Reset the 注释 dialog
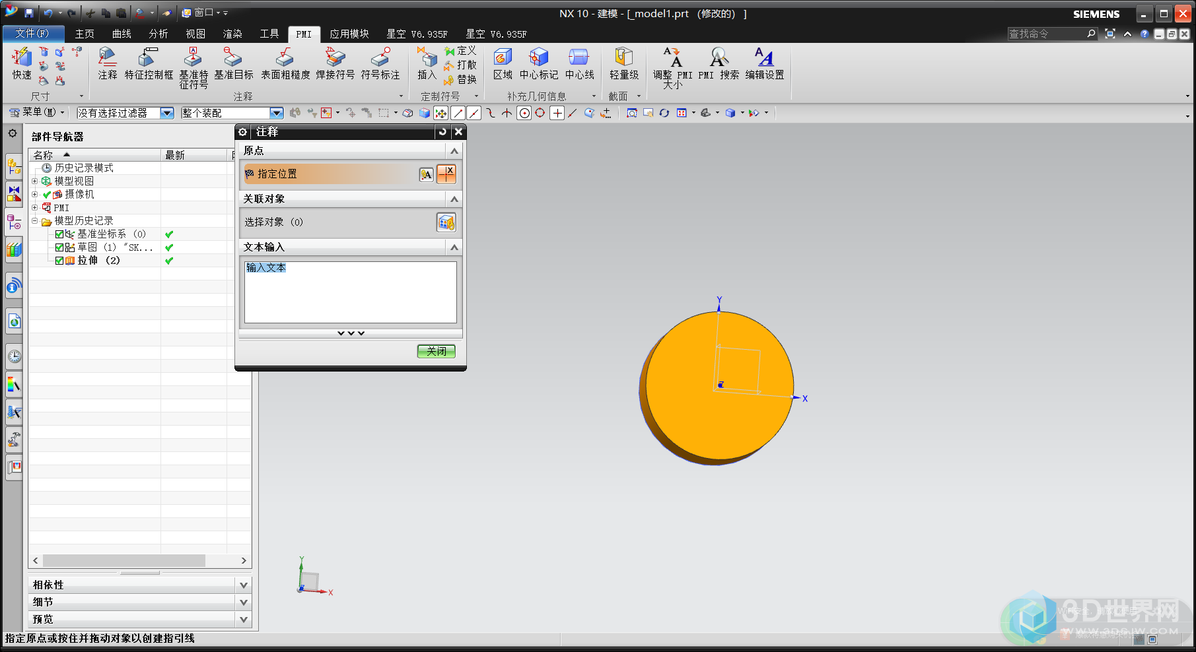This screenshot has width=1196, height=652. [442, 132]
